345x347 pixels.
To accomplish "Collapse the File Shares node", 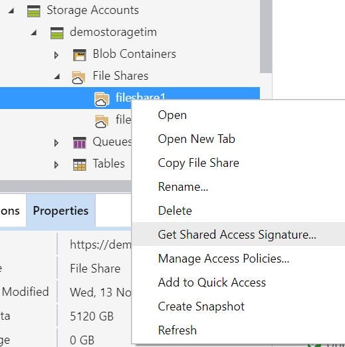I will click(57, 76).
